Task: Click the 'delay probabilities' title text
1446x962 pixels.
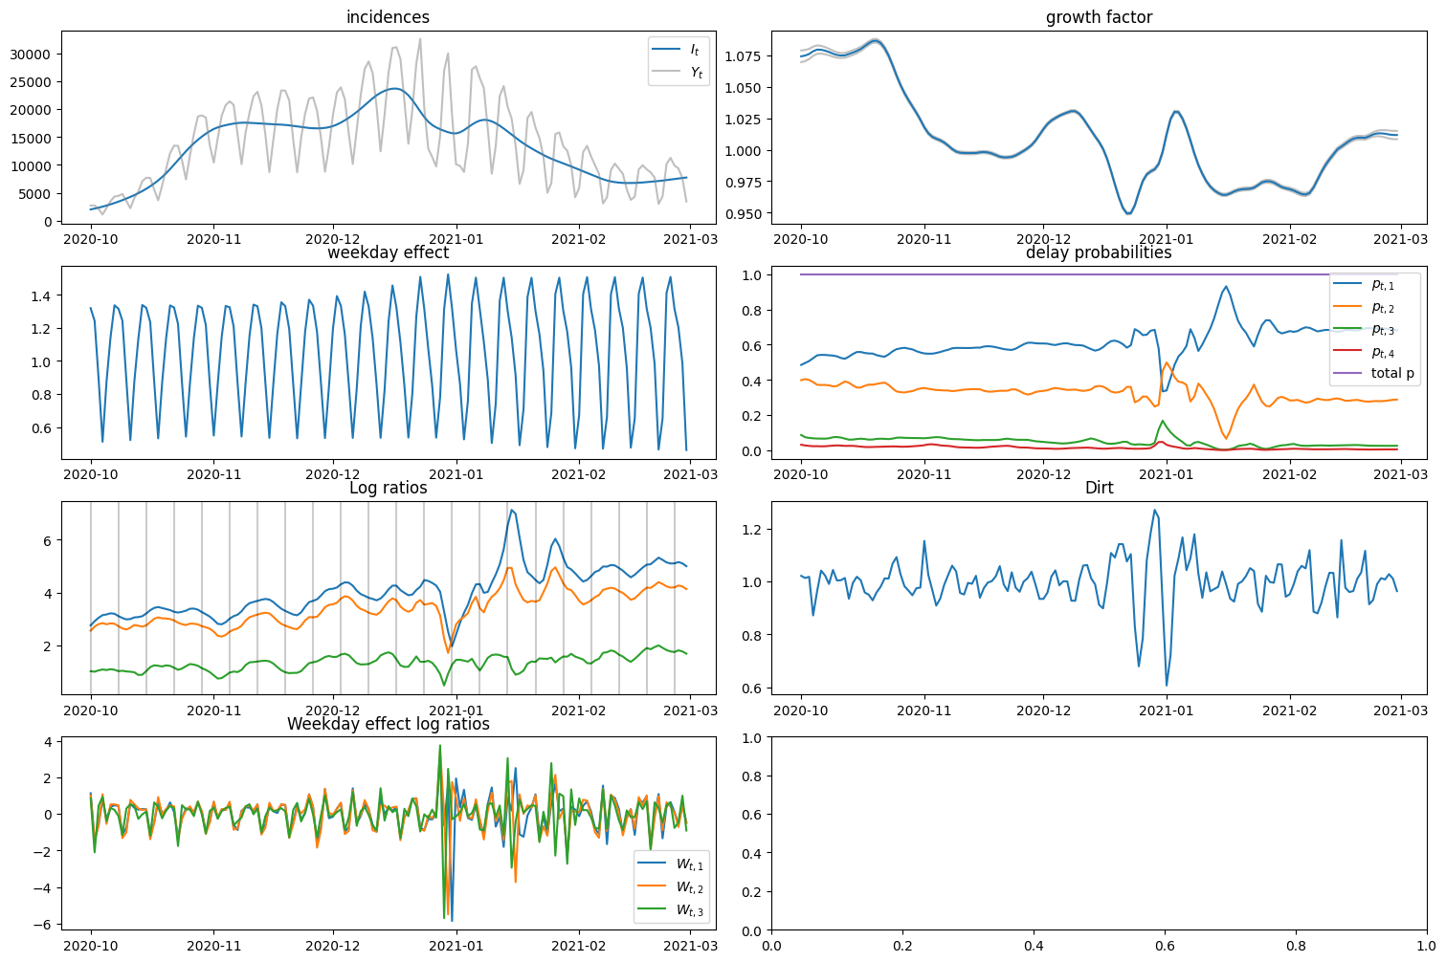Action: (1099, 252)
